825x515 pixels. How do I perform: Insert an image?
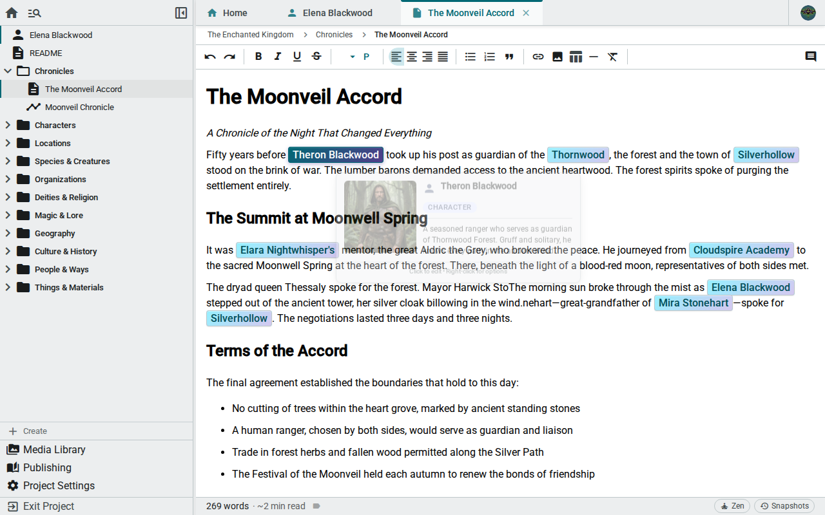[x=558, y=57]
